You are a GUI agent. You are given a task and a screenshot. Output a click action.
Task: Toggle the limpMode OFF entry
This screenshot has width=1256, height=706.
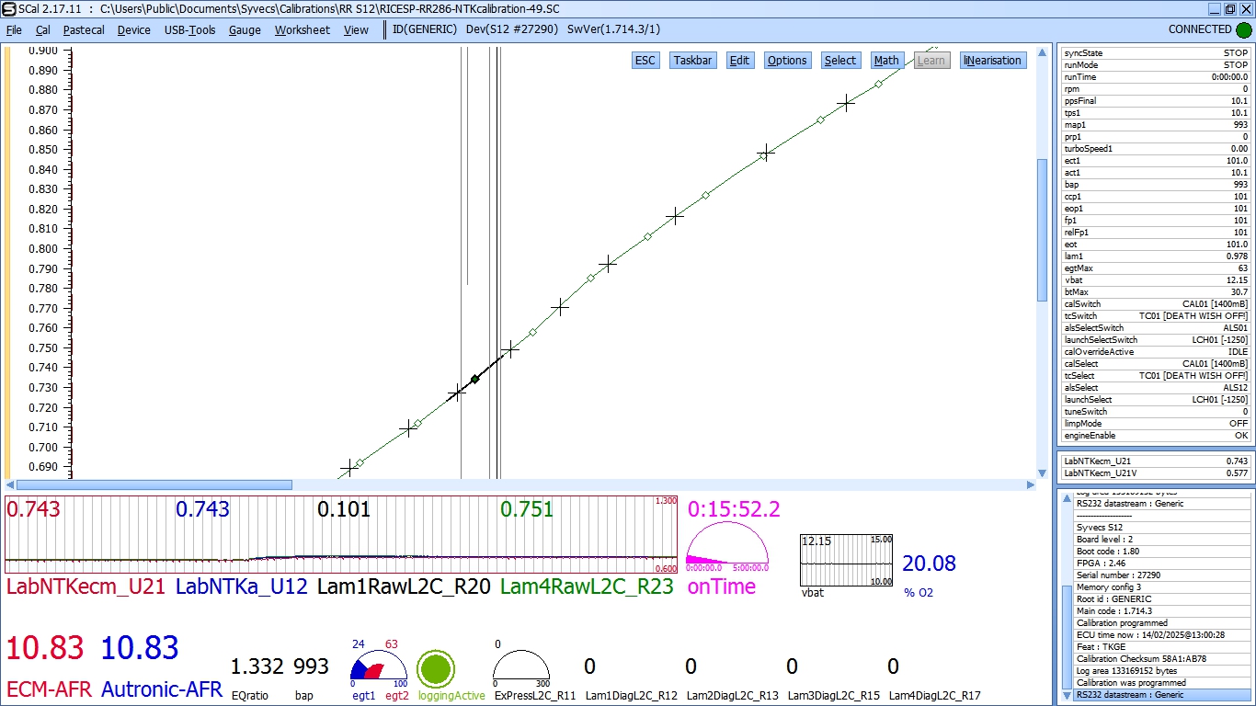1152,423
